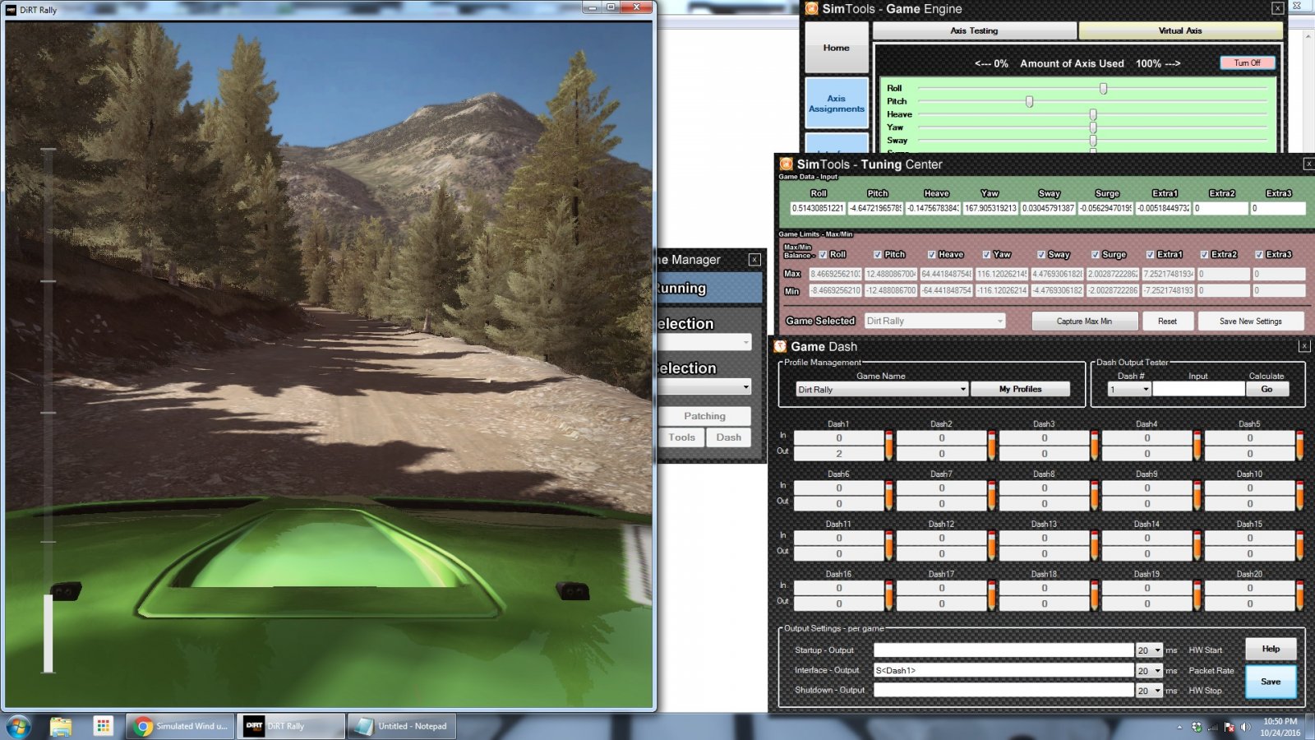Open the Interface - Output ms dropdown
This screenshot has height=740, width=1315.
[1149, 671]
